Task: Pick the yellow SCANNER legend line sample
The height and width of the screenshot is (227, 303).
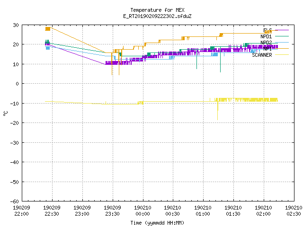Action: point(282,55)
